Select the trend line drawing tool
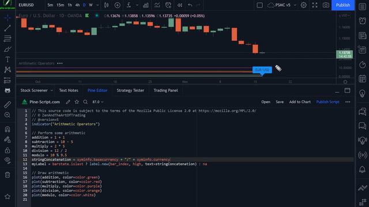 tap(7, 28)
